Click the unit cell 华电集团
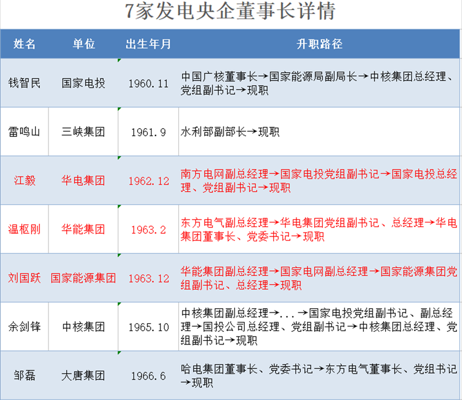Image resolution: width=462 pixels, height=400 pixels. pos(83,181)
